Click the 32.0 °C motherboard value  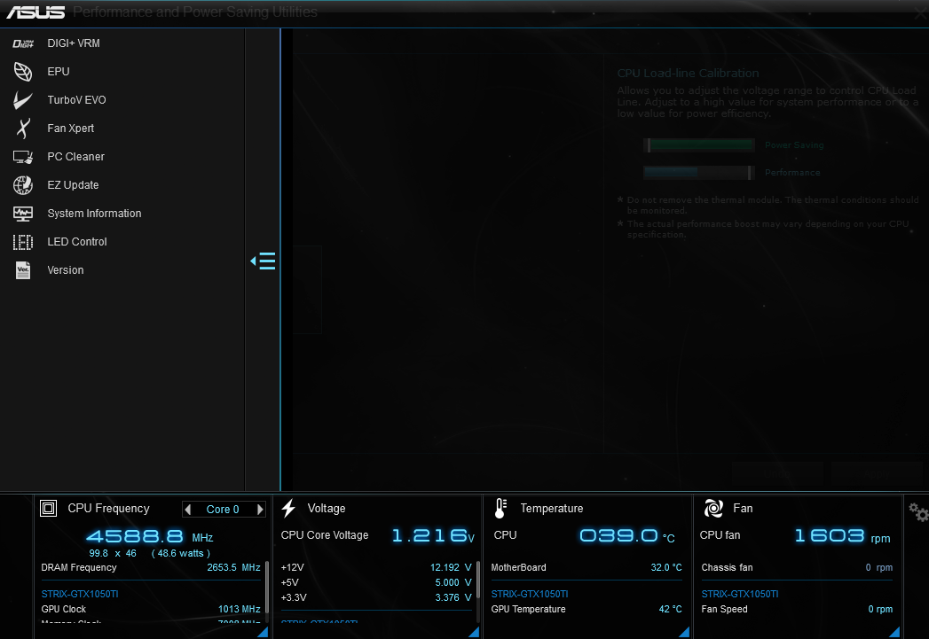pos(666,567)
